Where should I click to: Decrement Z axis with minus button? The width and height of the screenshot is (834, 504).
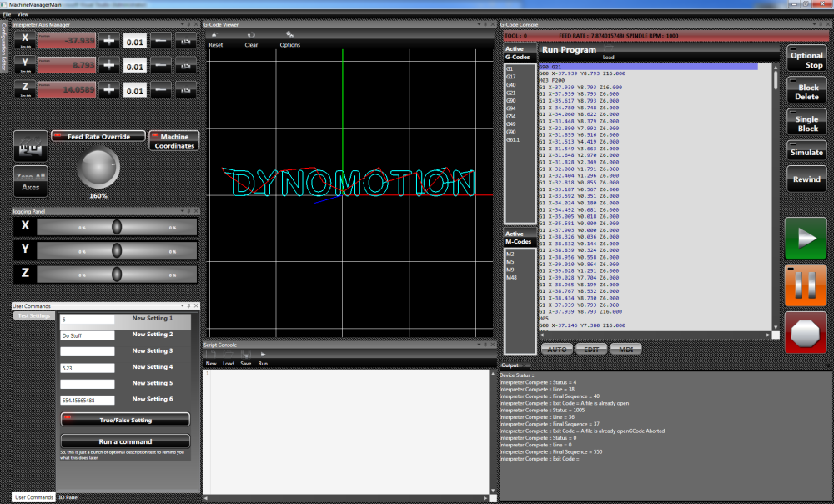[x=161, y=89]
